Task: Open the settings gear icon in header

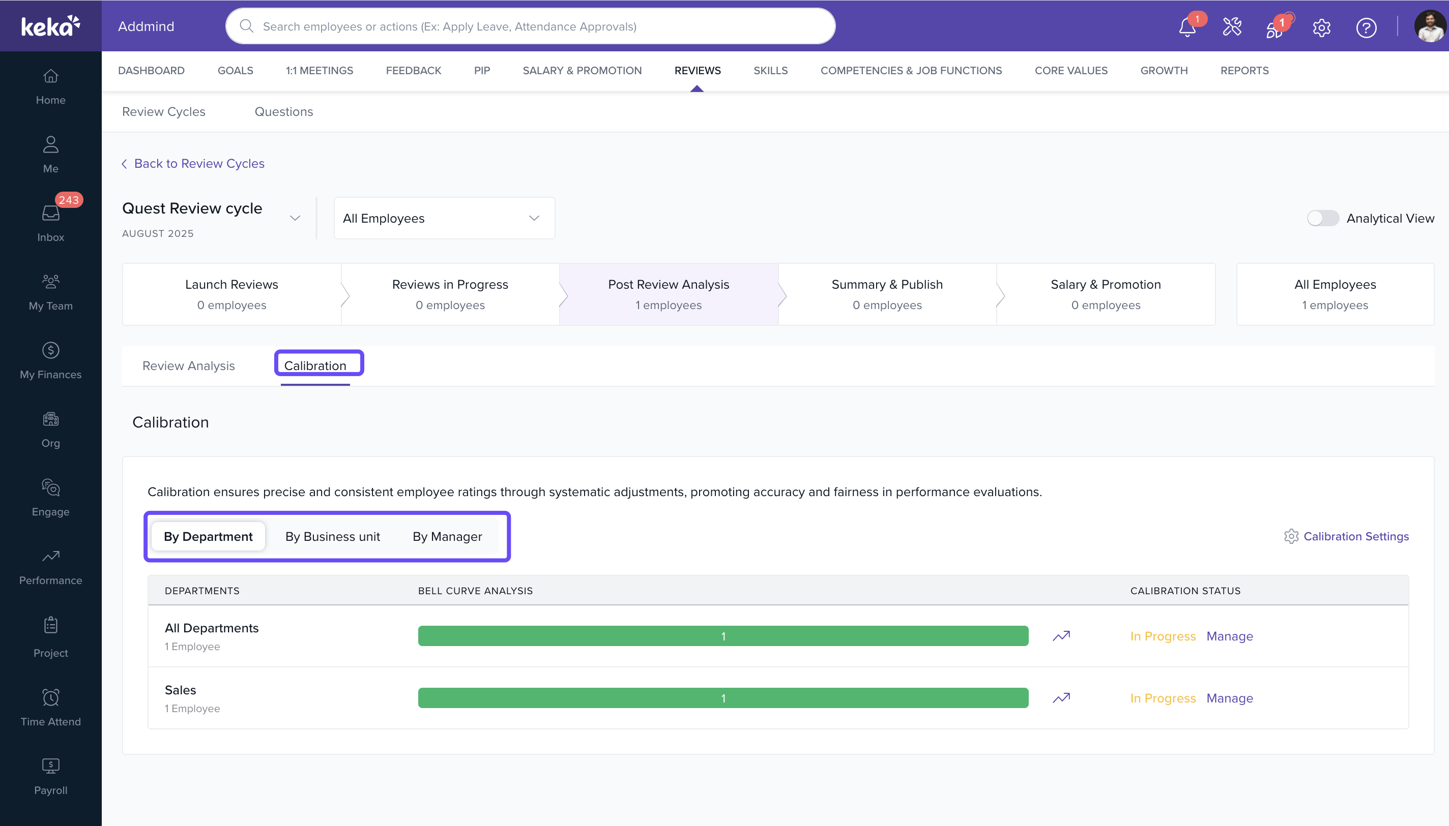Action: (x=1321, y=27)
